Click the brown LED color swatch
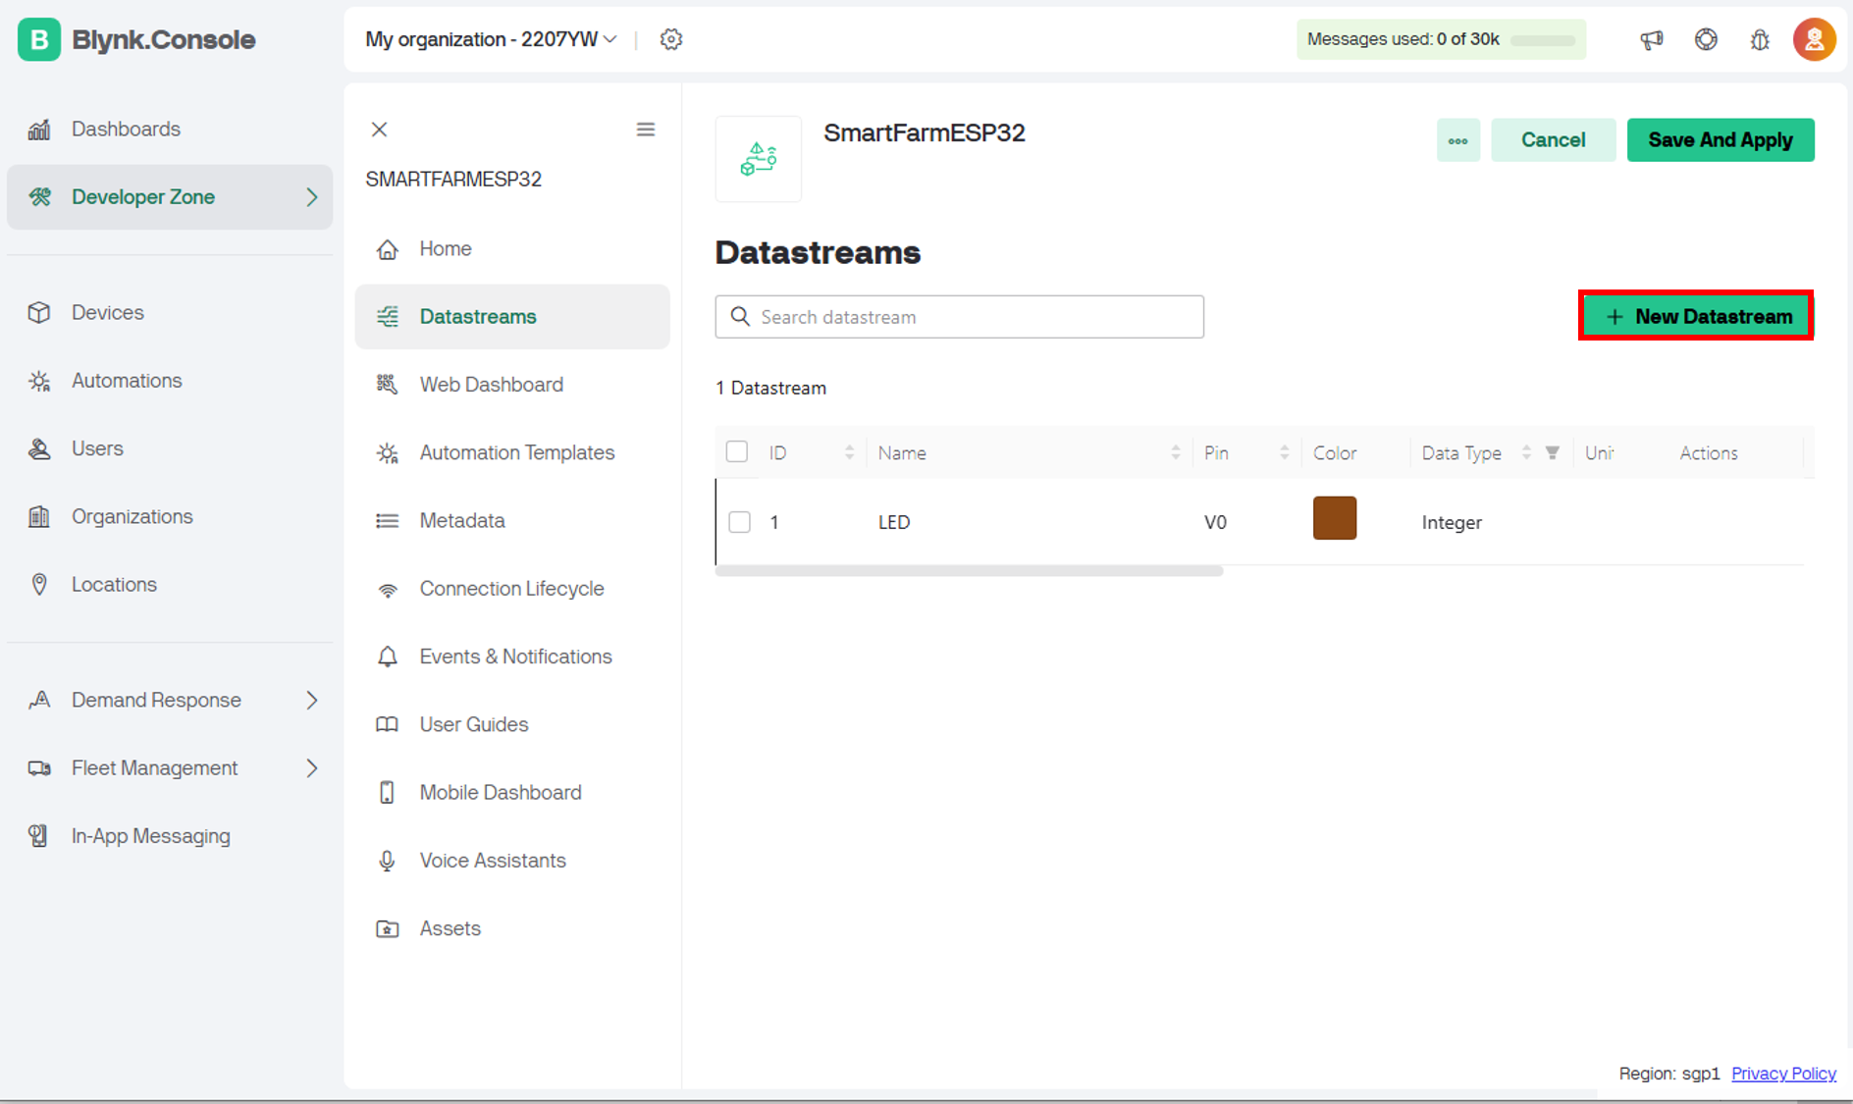The image size is (1853, 1104). pos(1335,518)
